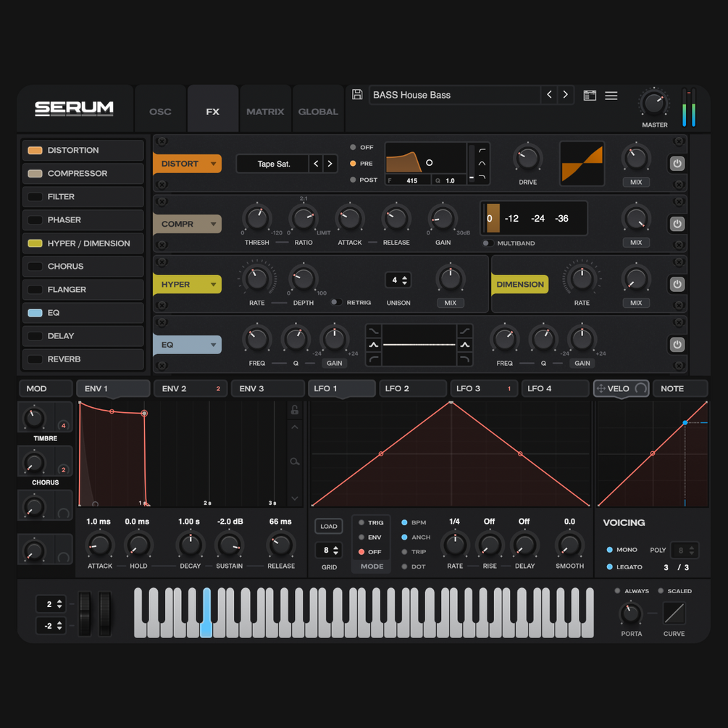The width and height of the screenshot is (728, 728).
Task: Click envelope zoom up chevron
Action: coord(294,427)
